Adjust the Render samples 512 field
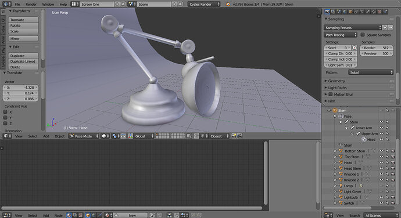 [x=377, y=48]
